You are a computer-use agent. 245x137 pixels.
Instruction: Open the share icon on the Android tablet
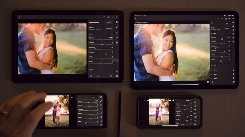113,17
